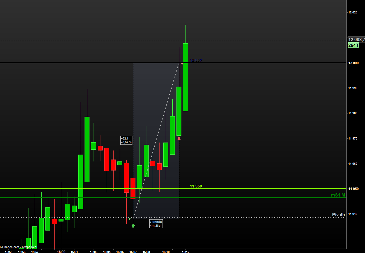365x253 pixels.
Task: Click 11 970 on the price axis
Action: [x=352, y=138]
